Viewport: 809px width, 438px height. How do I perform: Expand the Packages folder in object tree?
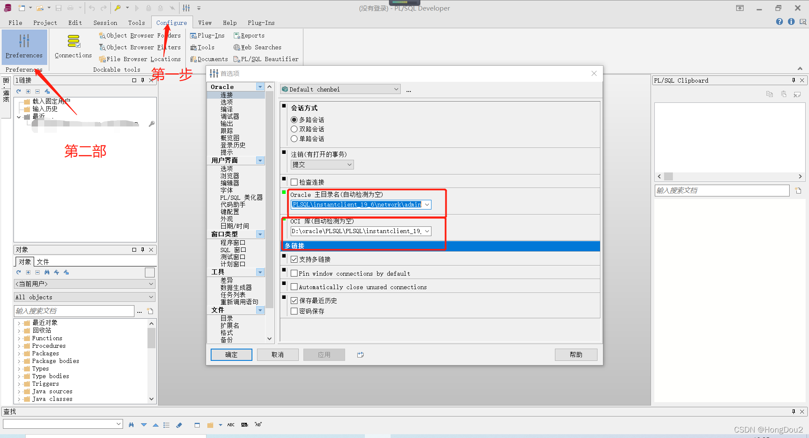tap(19, 354)
